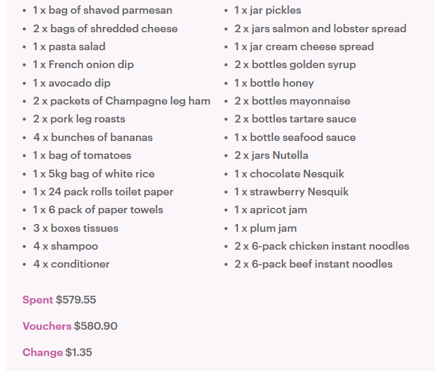Click '1 x bag of shaved parmesan'
The image size is (440, 371).
click(x=102, y=10)
